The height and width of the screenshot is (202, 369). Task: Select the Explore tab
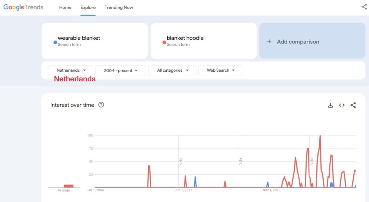pos(88,8)
